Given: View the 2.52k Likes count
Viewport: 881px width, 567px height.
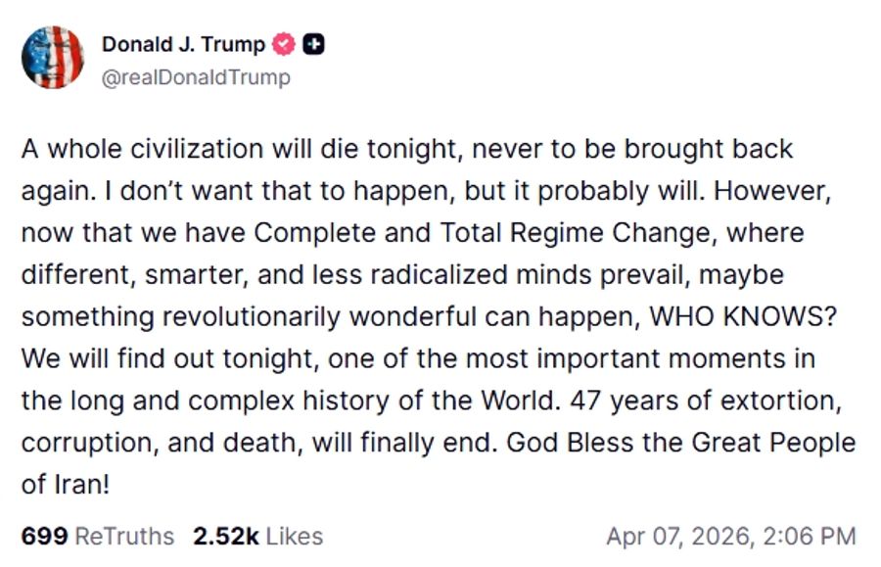Looking at the screenshot, I should [257, 536].
